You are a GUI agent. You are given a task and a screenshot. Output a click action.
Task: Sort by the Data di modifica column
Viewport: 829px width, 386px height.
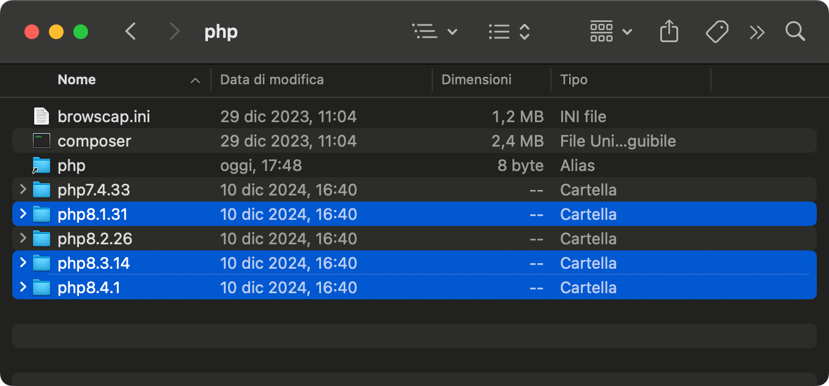272,79
